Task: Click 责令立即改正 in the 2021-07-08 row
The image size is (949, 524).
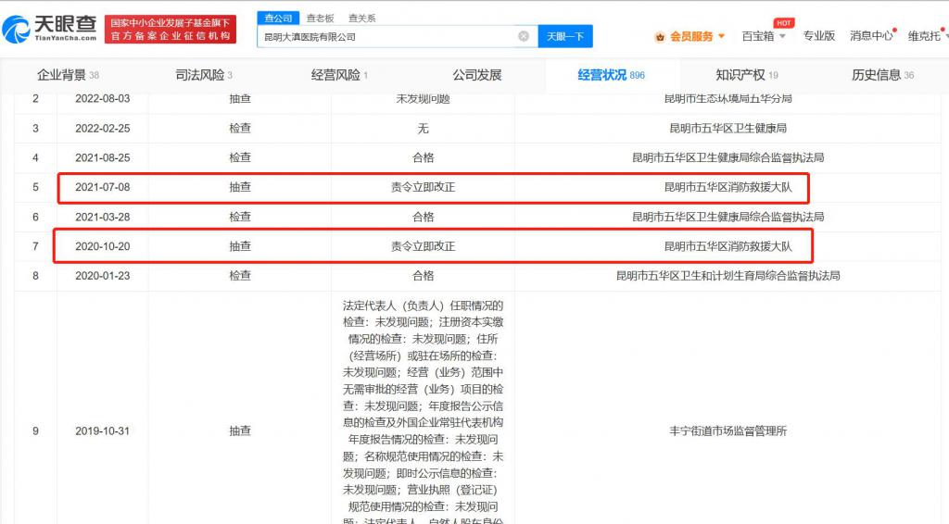Action: [x=423, y=187]
